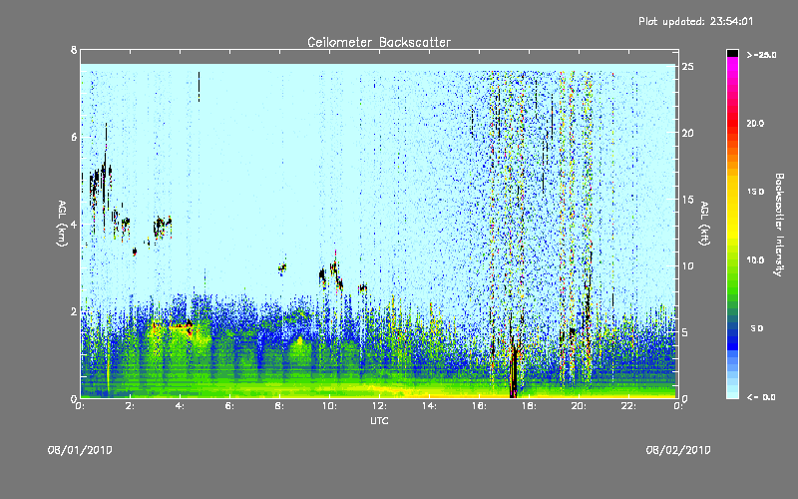Click the cloud return near 4 km at 3 UTC

163,226
